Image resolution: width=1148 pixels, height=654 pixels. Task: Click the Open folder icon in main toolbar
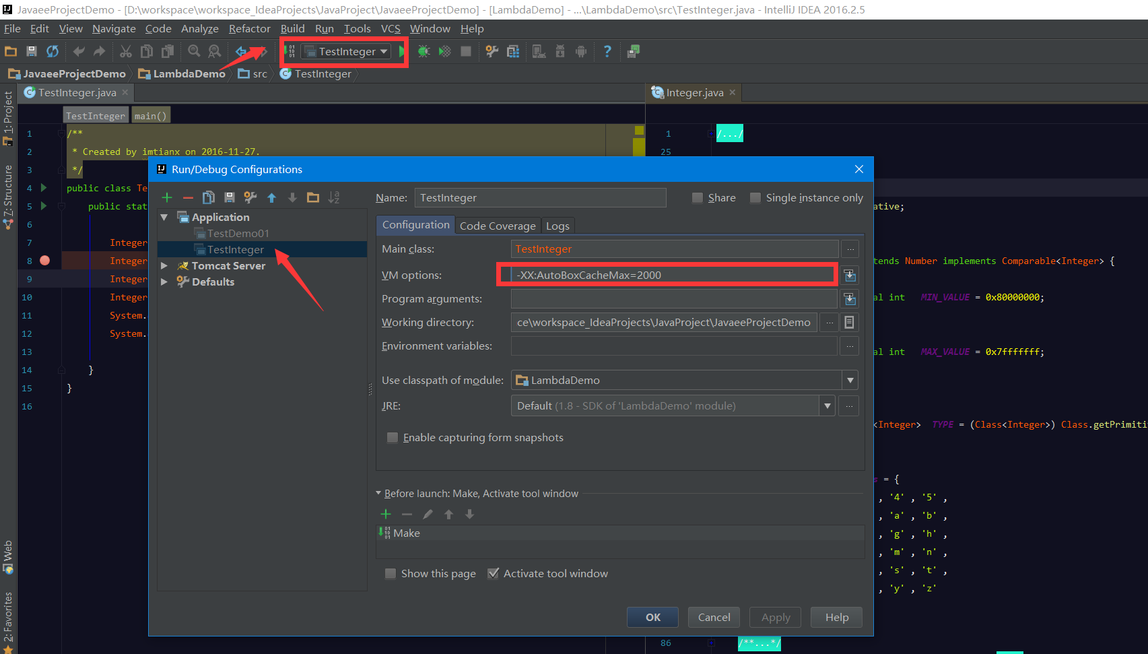click(x=11, y=51)
